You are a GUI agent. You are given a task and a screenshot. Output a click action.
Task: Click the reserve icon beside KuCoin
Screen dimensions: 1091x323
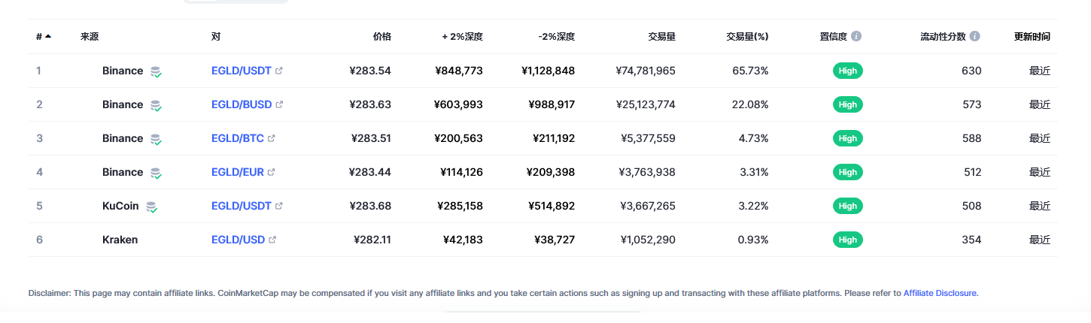point(152,207)
